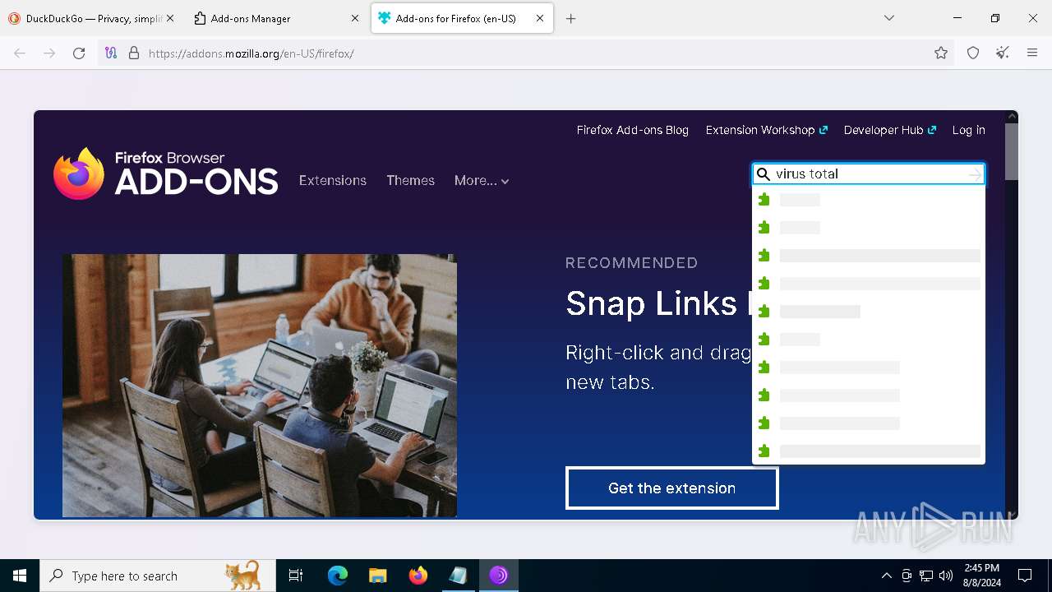The height and width of the screenshot is (592, 1052).
Task: Select the third search suggestion
Action: 869,256
